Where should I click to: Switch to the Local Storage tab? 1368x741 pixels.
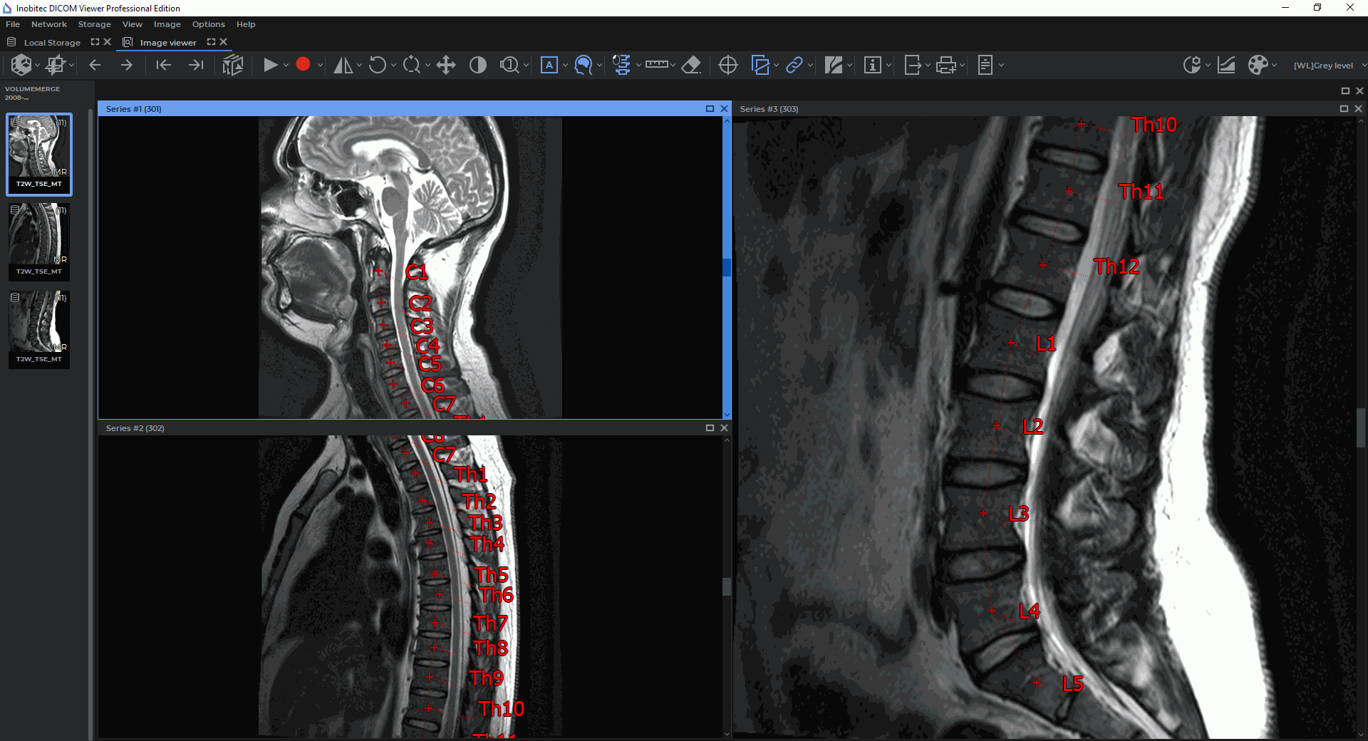point(51,43)
